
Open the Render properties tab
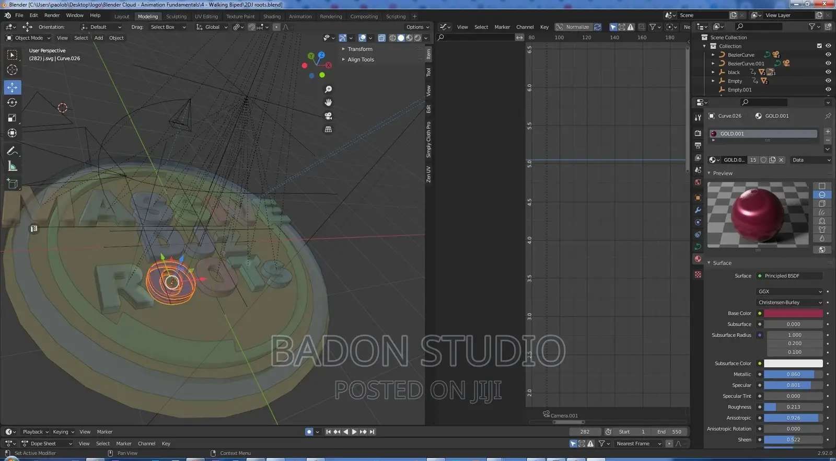[698, 133]
